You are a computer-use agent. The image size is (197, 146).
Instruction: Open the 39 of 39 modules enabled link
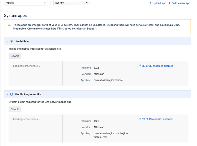tap(158, 66)
